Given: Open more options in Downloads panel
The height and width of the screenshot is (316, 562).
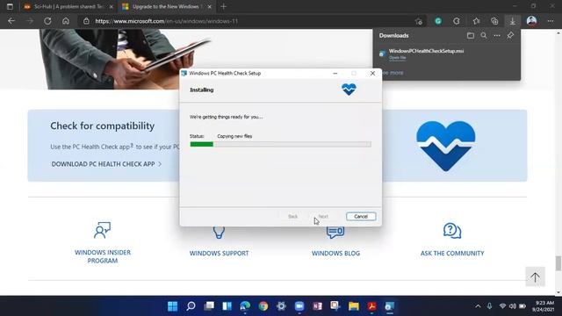Looking at the screenshot, I should pyautogui.click(x=497, y=35).
